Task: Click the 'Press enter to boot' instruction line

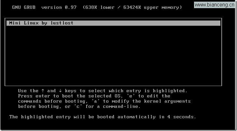Action: [x=94, y=96]
